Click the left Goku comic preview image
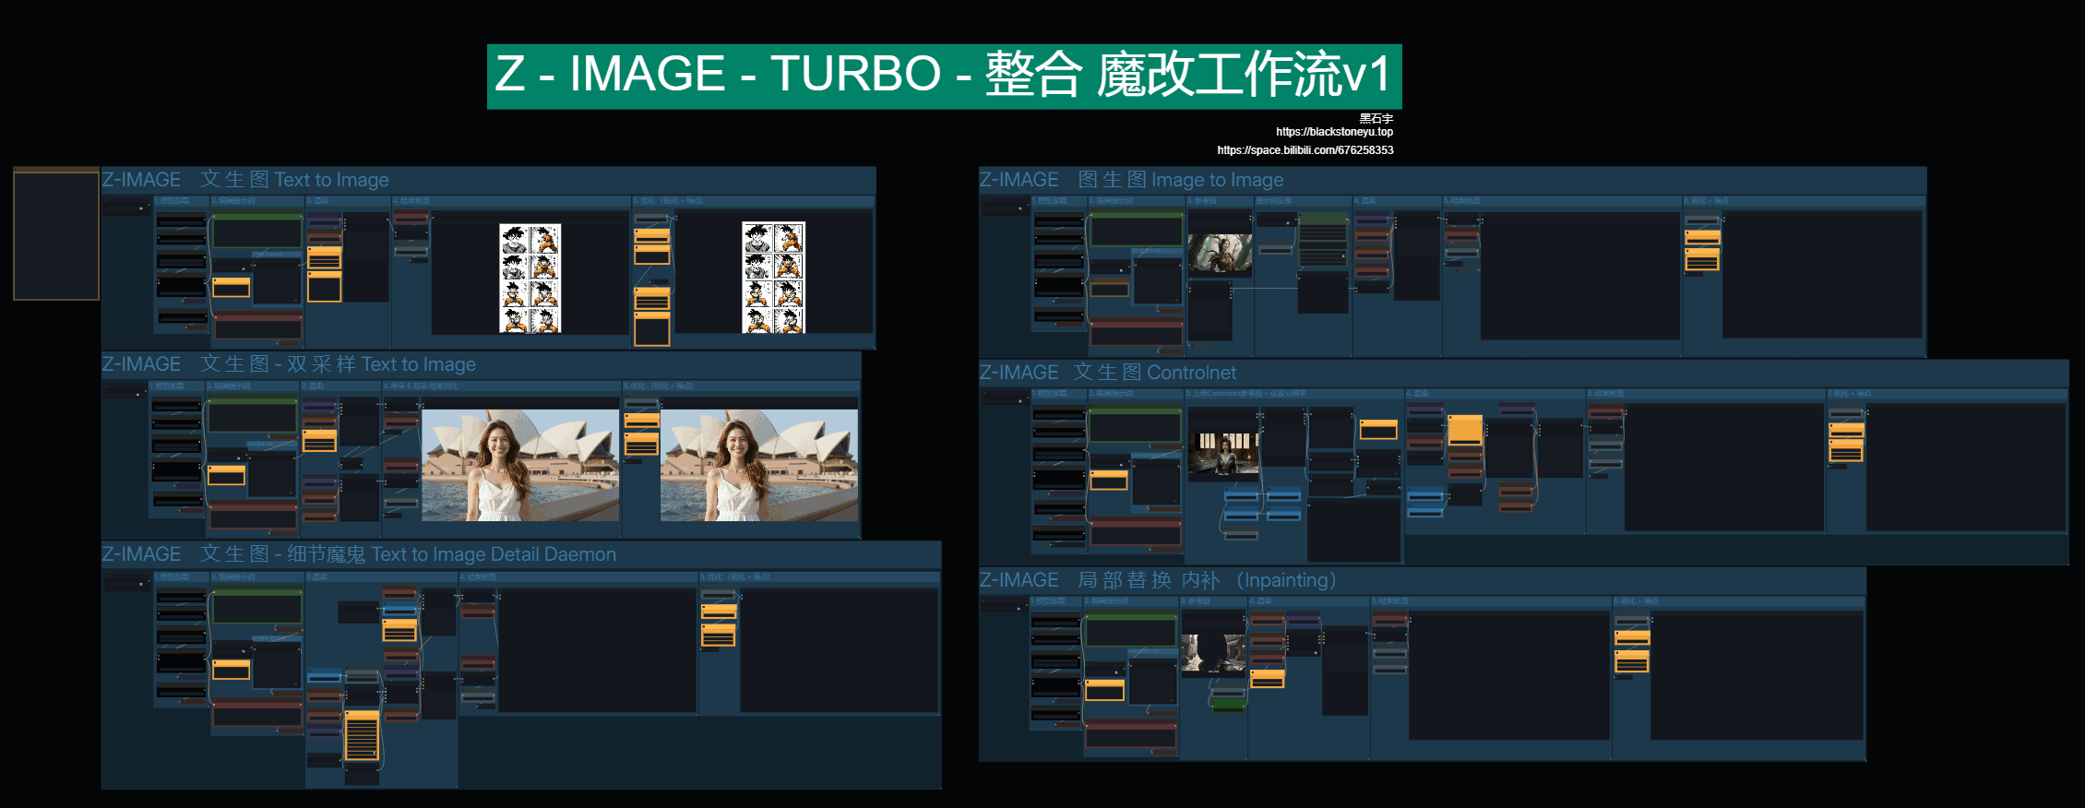The height and width of the screenshot is (808, 2085). point(530,278)
